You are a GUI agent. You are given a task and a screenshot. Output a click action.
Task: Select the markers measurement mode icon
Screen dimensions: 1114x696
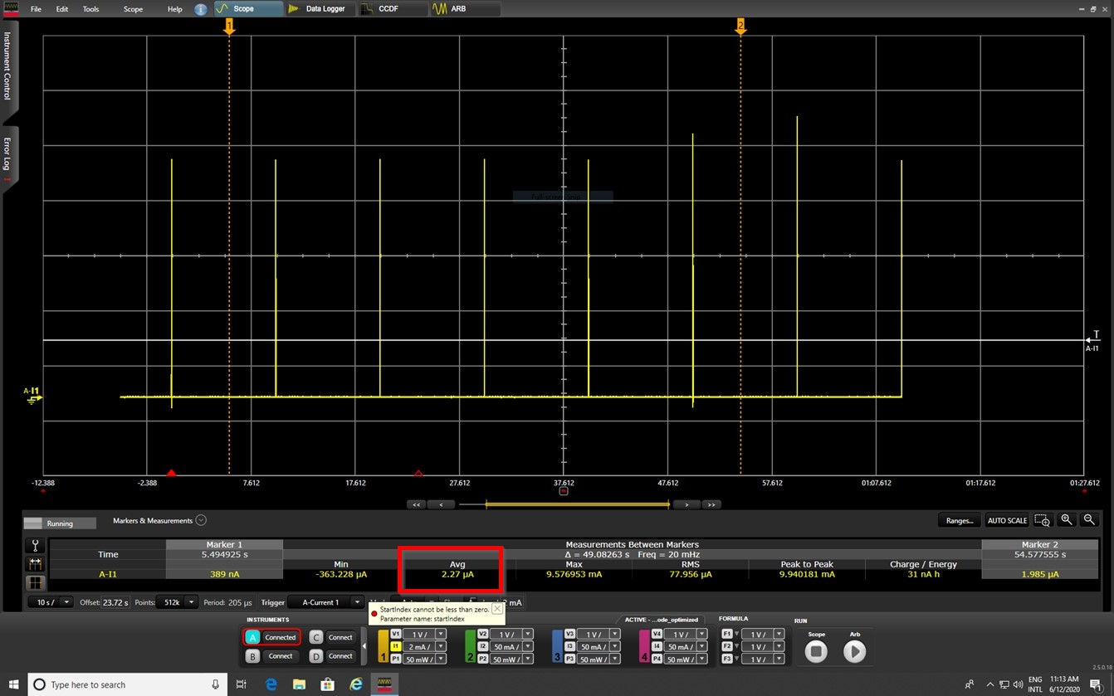(x=35, y=564)
